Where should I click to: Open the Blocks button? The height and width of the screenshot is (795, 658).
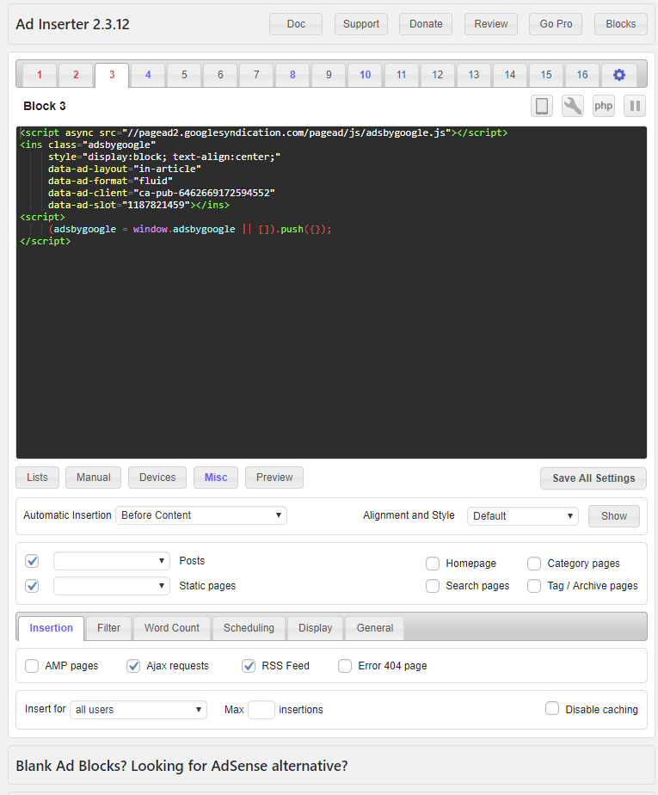pos(620,24)
